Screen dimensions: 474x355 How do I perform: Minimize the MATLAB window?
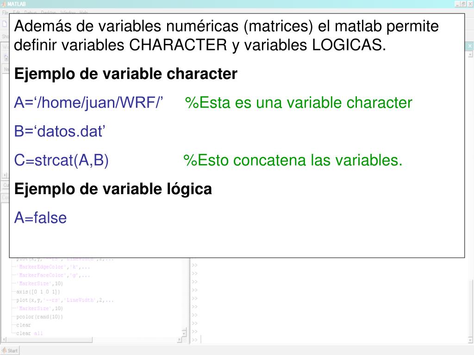coord(457,4)
